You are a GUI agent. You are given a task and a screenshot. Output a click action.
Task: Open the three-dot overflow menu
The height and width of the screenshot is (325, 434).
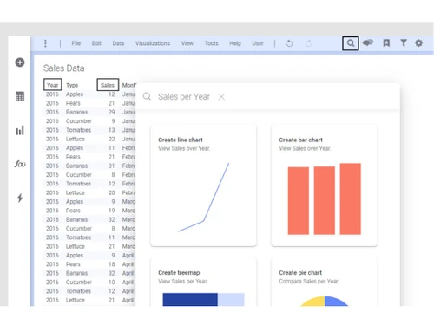coord(45,43)
